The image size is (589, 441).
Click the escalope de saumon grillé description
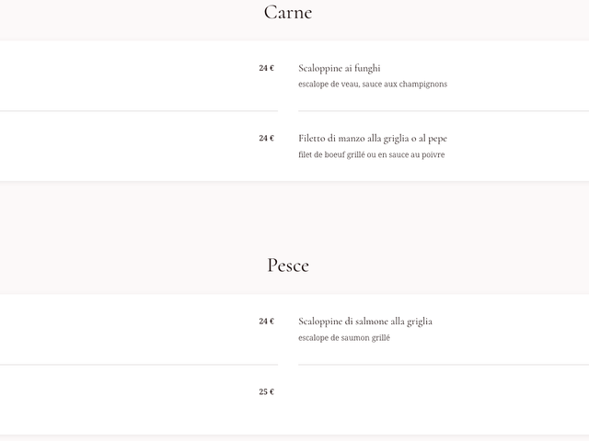344,338
